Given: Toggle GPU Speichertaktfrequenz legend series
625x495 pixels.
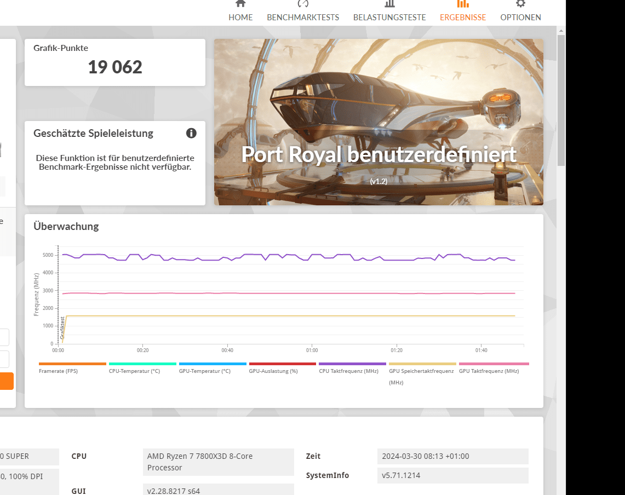Looking at the screenshot, I should (422, 373).
